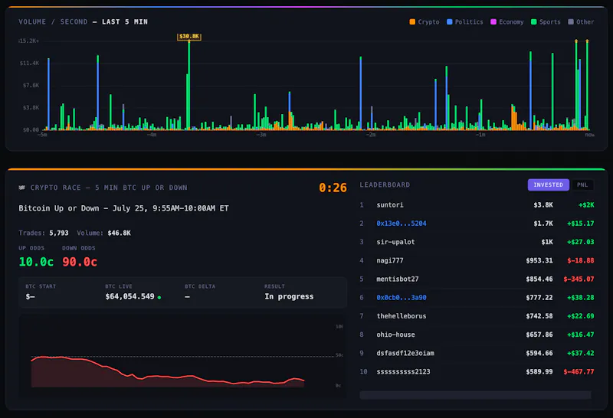
Task: Click the horizontal bar below the leaderboard
Action: (x=475, y=395)
